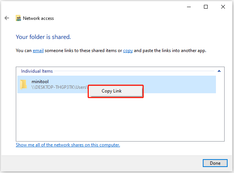Collapse the Individual Items group chevron
Image resolution: width=234 pixels, height=173 pixels.
coord(219,71)
